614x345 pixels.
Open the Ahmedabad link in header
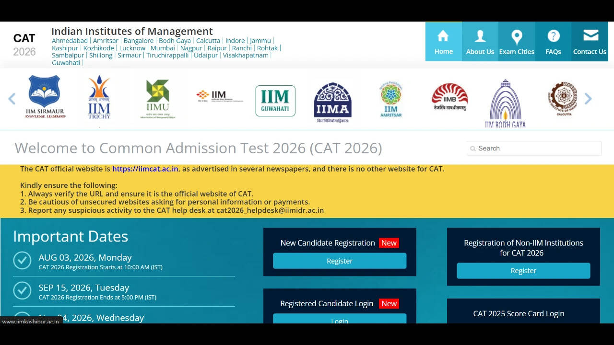tap(70, 41)
